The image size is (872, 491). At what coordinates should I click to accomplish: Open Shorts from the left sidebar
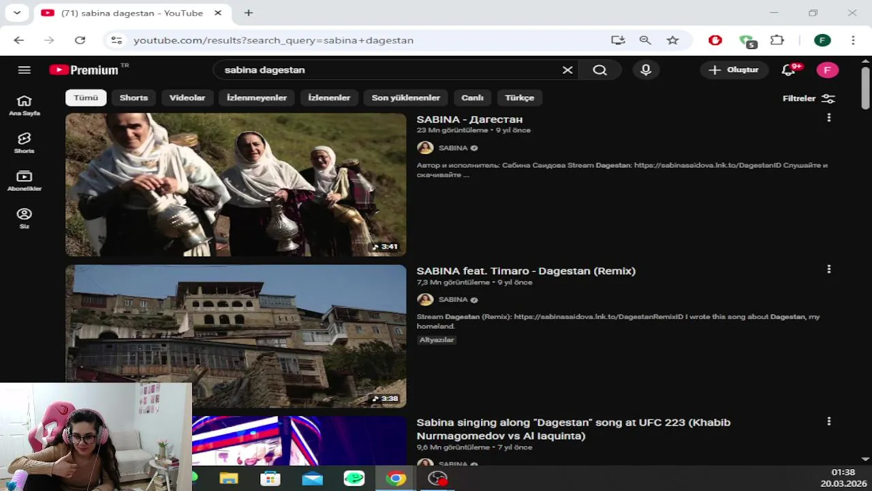(25, 143)
